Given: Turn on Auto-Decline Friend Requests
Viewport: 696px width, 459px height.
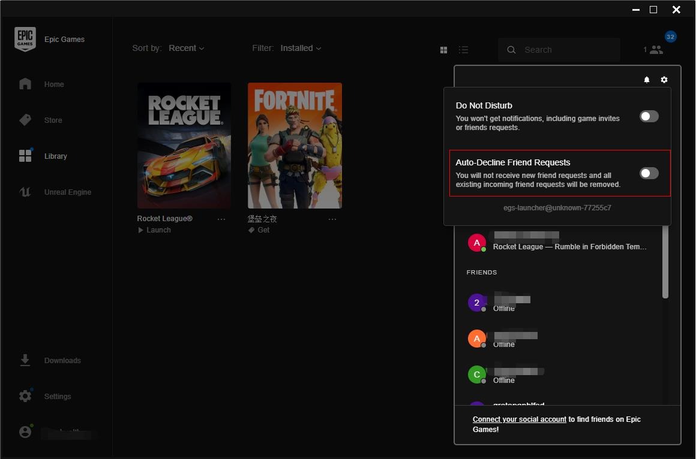Looking at the screenshot, I should 649,173.
